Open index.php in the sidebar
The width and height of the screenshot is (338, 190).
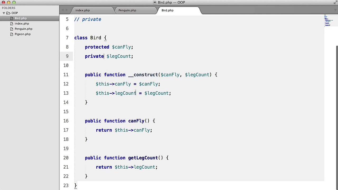pyautogui.click(x=22, y=23)
